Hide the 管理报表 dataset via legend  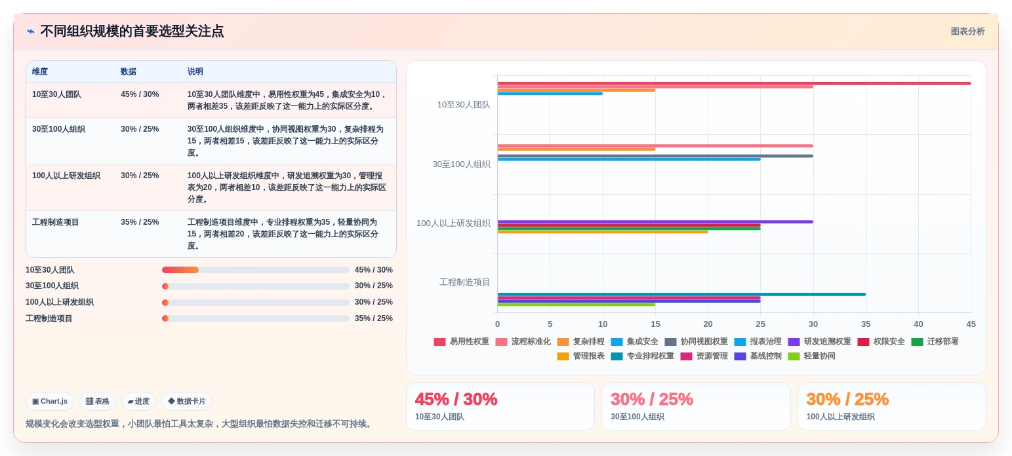pyautogui.click(x=581, y=356)
